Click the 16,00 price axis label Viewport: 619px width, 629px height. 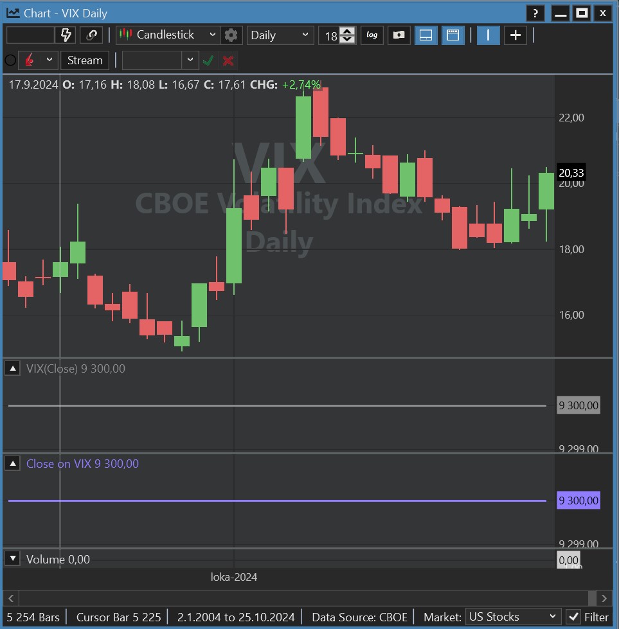571,315
